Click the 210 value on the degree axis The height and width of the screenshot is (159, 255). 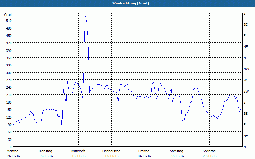pos(9,95)
